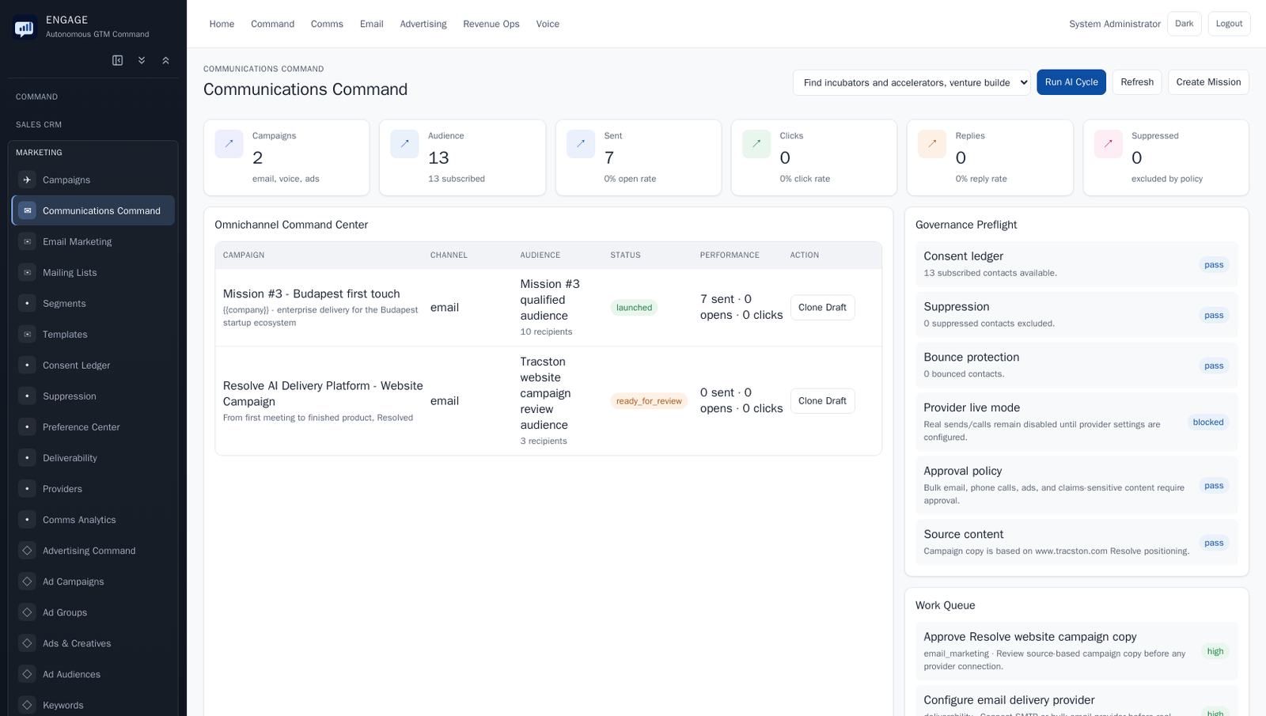The image size is (1266, 716).
Task: Toggle the sidebar panel layout icon
Action: click(118, 60)
